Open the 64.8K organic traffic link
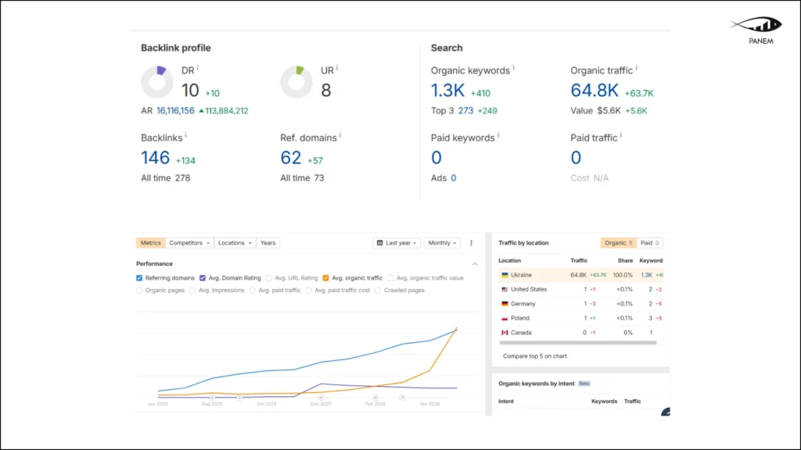Screen dimensions: 801x450 coord(594,91)
